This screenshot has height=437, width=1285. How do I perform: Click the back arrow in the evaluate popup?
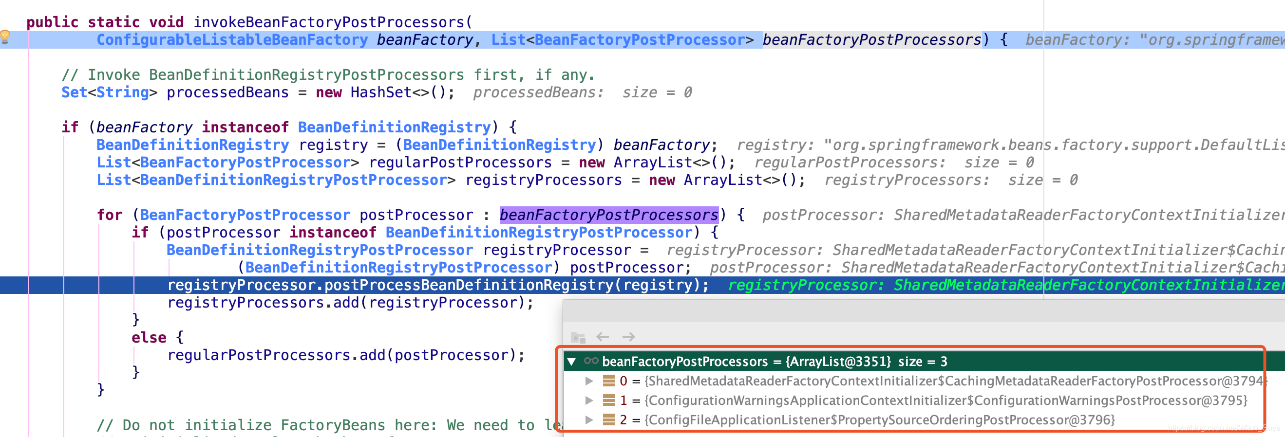(x=603, y=337)
